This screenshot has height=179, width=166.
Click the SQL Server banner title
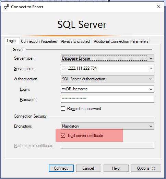[82, 24]
